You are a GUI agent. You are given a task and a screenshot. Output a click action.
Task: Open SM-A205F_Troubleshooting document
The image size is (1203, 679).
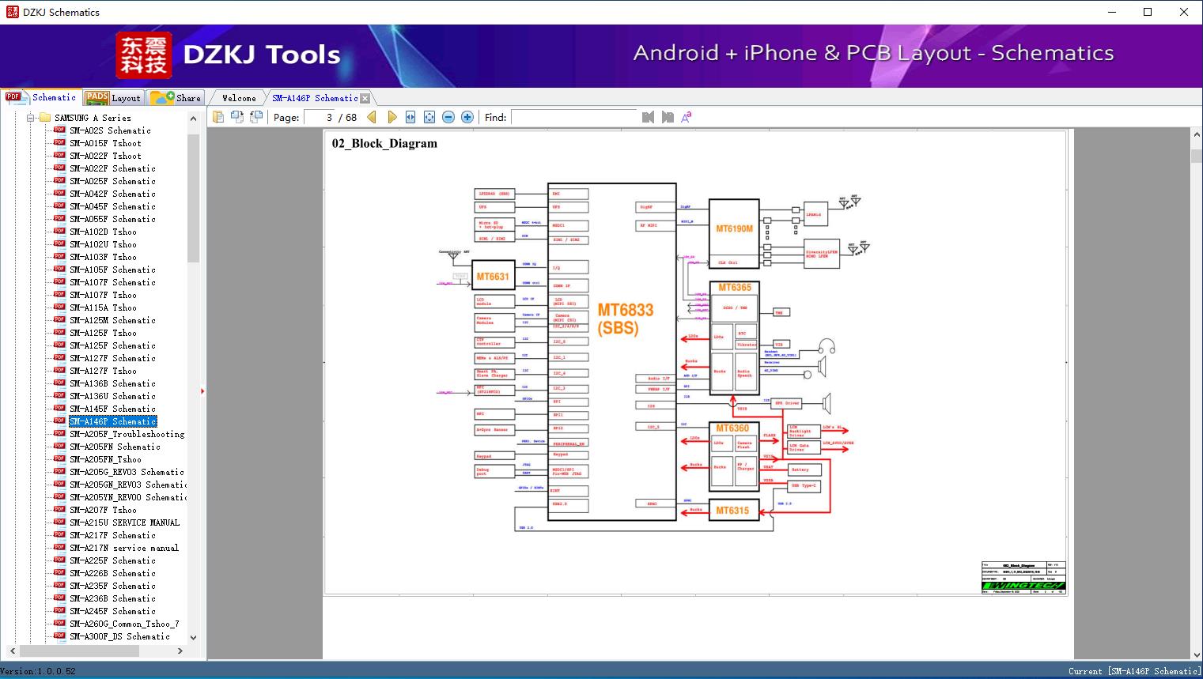pos(127,434)
